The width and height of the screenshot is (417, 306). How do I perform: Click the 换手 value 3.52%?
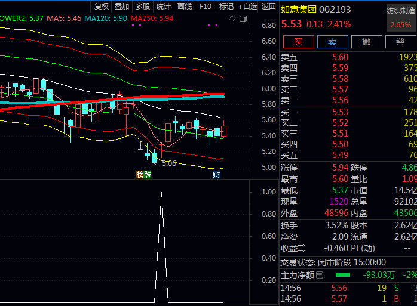[337, 225]
